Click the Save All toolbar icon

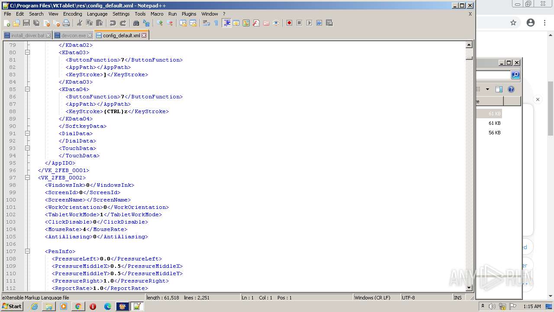[36, 23]
